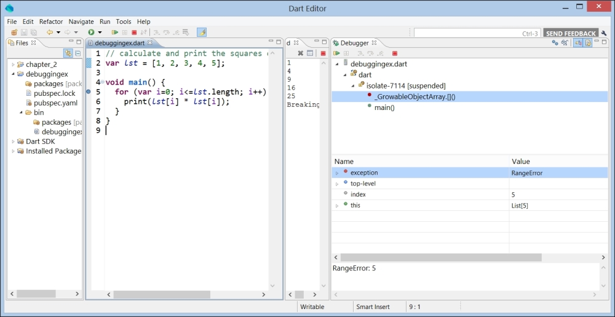
Task: Toggle the fold marker at line 4
Action: point(102,82)
